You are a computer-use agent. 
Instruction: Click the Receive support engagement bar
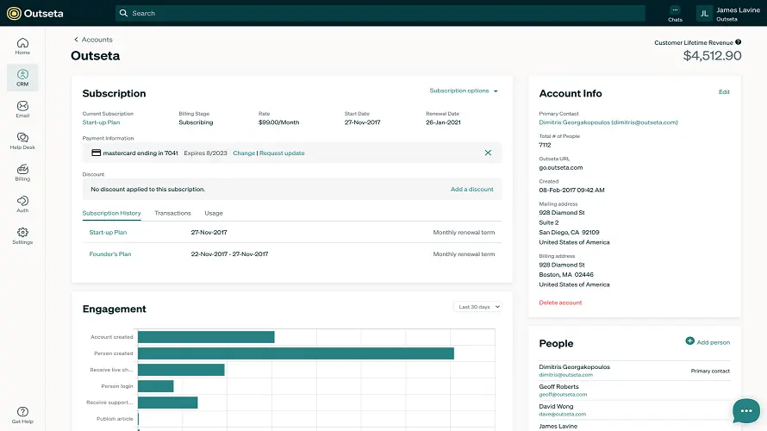pos(168,403)
